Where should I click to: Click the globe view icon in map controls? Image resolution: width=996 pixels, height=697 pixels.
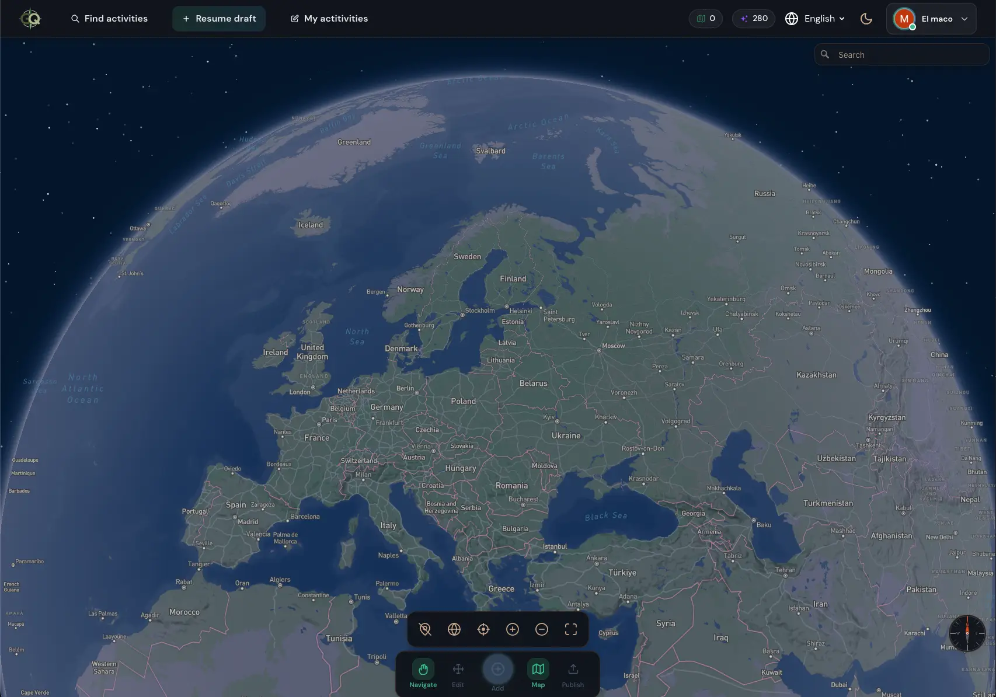(454, 629)
